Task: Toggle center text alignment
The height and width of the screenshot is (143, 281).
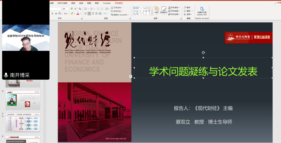Action: (x=89, y=14)
